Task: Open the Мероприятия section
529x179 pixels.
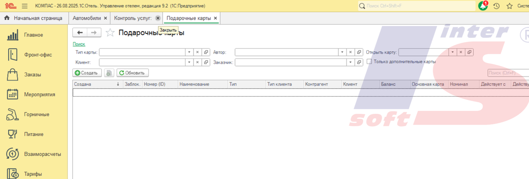Action: click(x=34, y=94)
